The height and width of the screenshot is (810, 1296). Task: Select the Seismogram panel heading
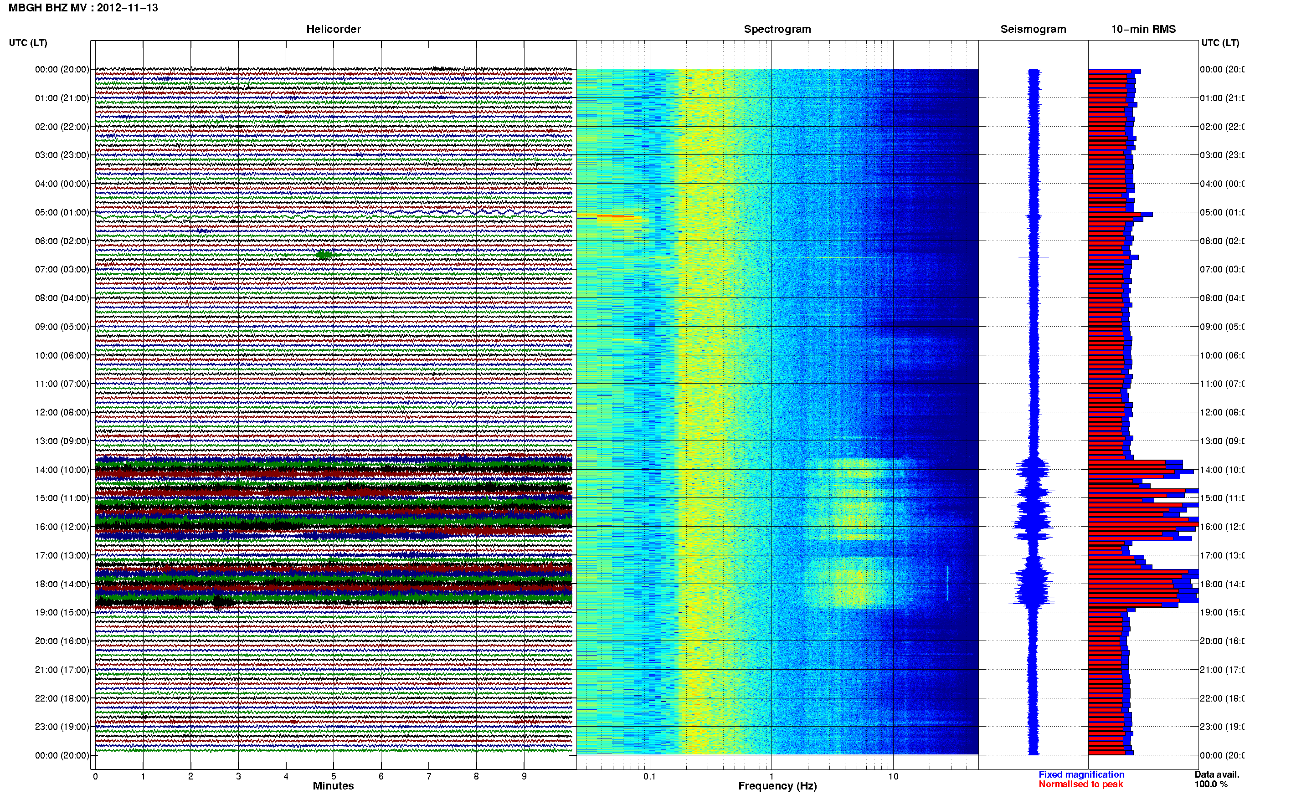(x=1033, y=29)
